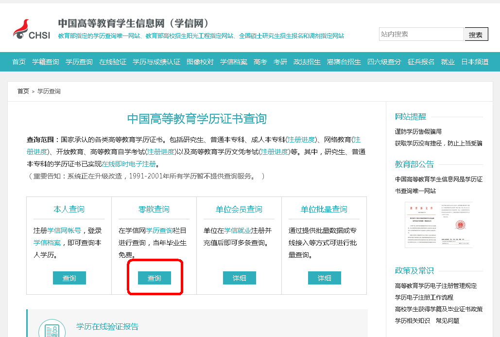Click 详细 button under 单位会员查询

(240, 278)
